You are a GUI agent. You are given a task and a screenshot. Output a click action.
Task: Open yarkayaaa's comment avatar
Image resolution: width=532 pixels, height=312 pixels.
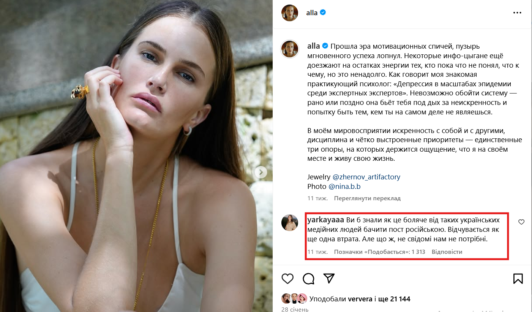tap(289, 222)
